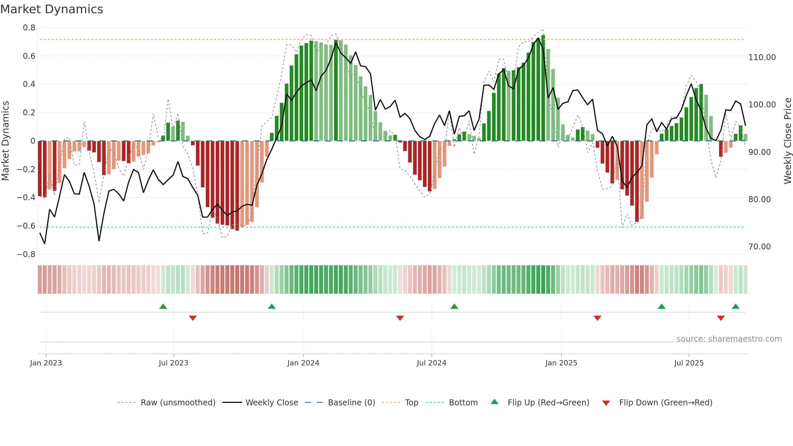This screenshot has width=793, height=446.
Task: Click the −0.6 left-axis tick label
Action: (26, 226)
